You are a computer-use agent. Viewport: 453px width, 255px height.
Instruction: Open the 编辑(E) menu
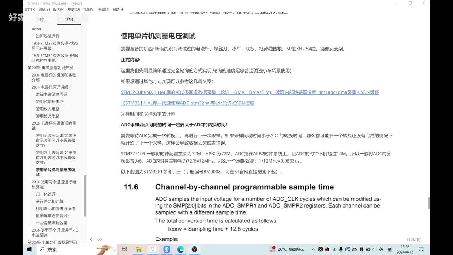point(44,10)
